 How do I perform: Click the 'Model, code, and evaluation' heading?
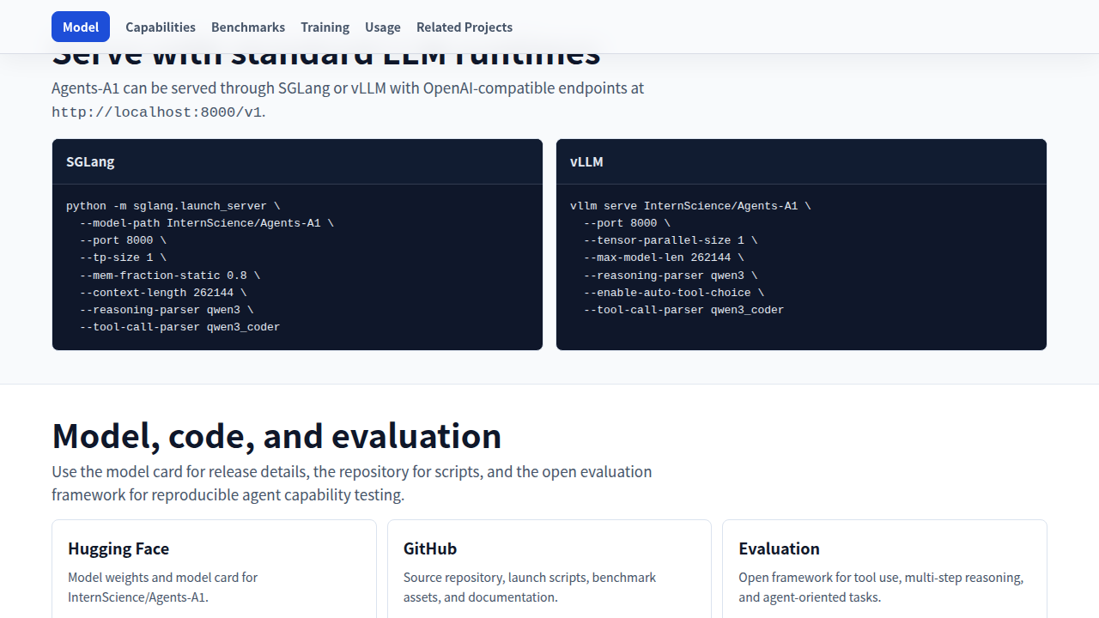point(276,436)
